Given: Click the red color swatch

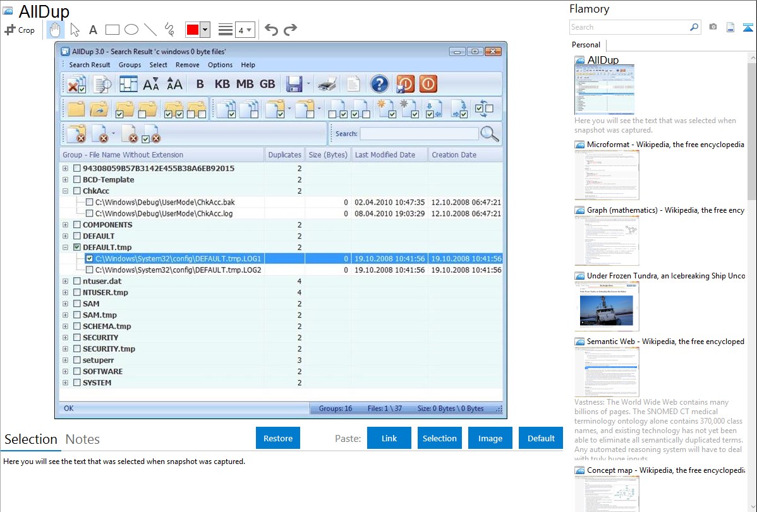Looking at the screenshot, I should (193, 30).
